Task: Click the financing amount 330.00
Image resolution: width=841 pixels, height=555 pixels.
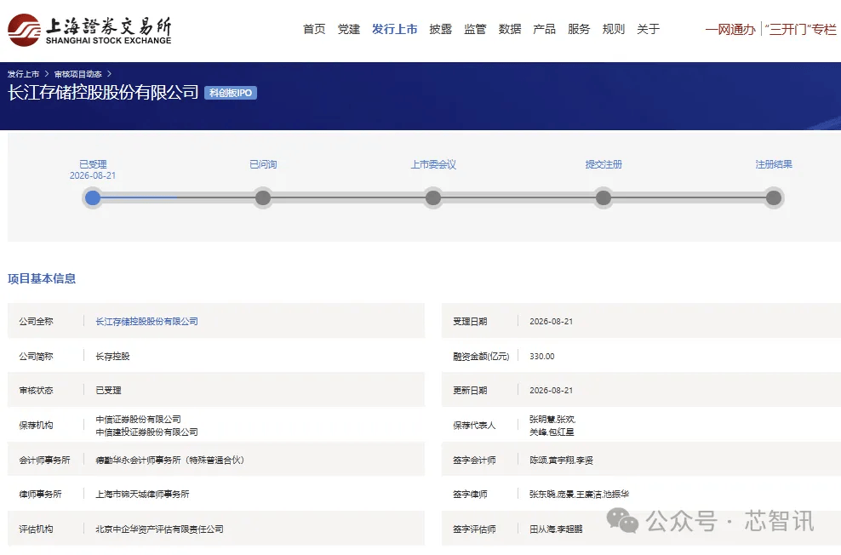Action: 541,356
